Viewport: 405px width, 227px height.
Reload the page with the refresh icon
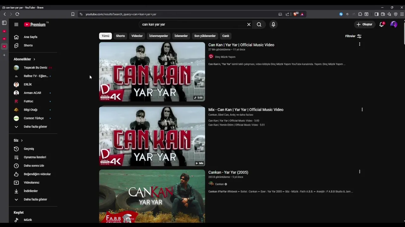(x=17, y=14)
